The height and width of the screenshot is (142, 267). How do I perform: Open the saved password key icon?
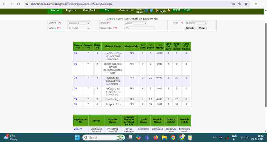click(x=233, y=4)
